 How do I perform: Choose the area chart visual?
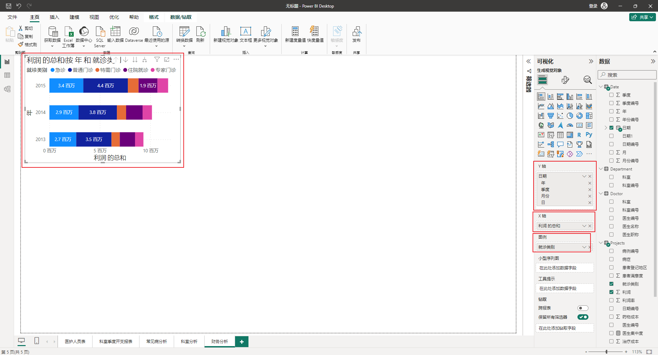coord(550,106)
